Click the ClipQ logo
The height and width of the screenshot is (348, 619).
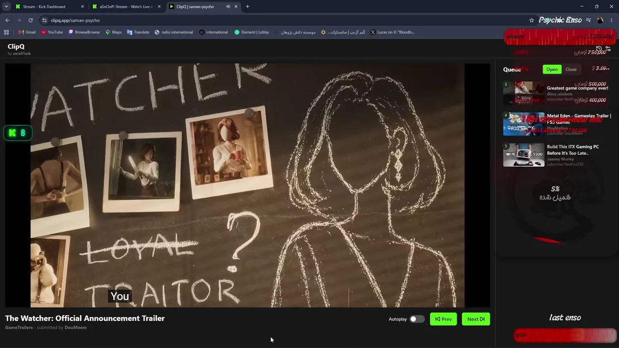click(x=16, y=46)
